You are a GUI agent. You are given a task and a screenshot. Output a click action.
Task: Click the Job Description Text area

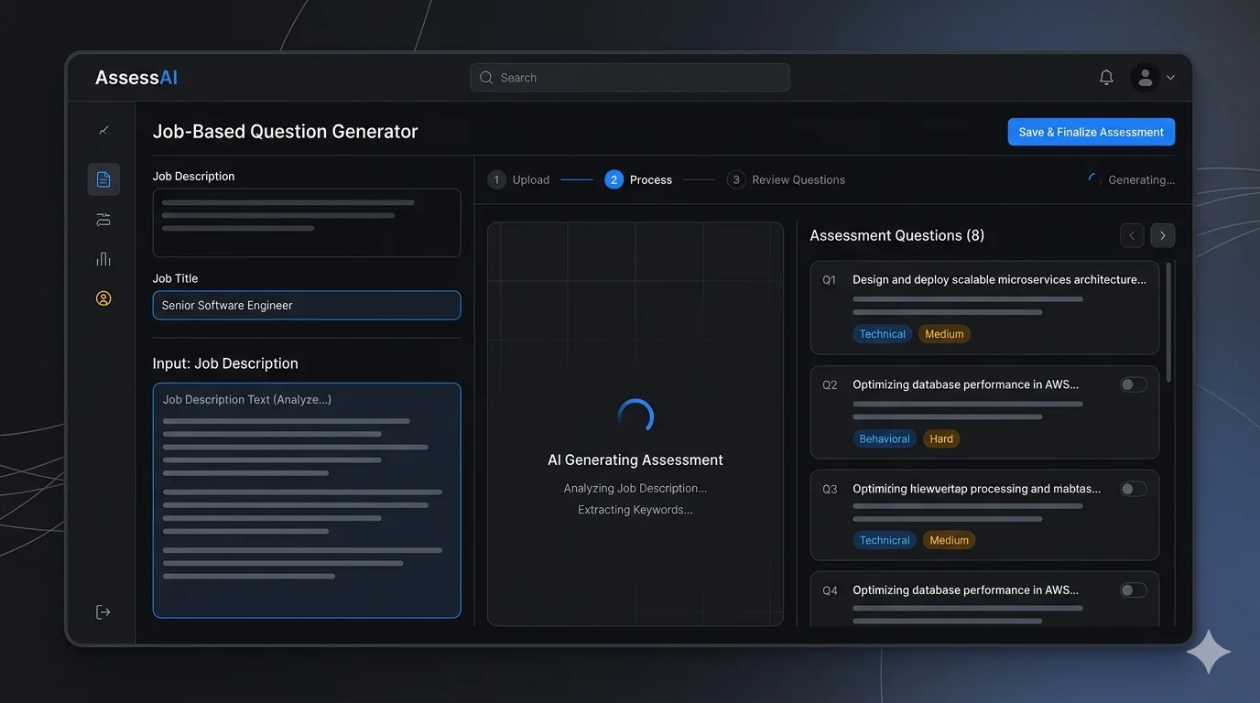(307, 500)
